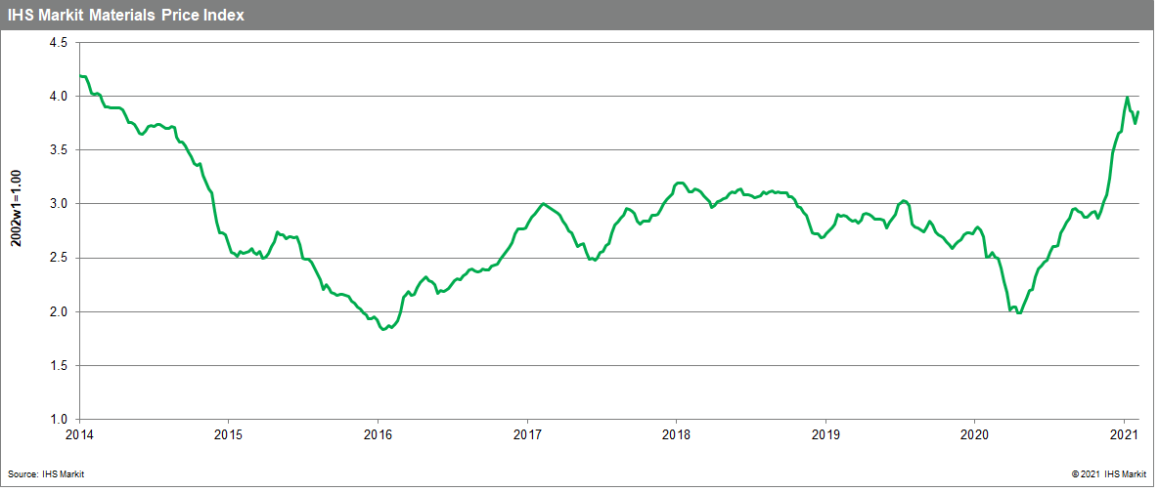Click the green line's peak near 2021

click(1128, 98)
